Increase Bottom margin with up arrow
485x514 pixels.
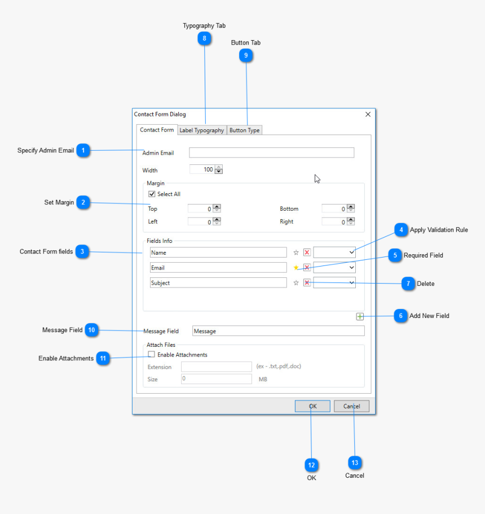[x=351, y=206]
